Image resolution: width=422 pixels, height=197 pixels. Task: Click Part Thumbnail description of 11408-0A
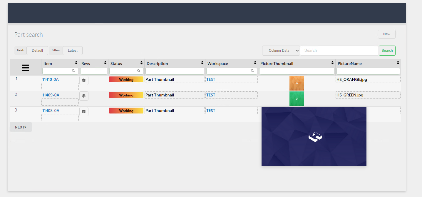175,111
